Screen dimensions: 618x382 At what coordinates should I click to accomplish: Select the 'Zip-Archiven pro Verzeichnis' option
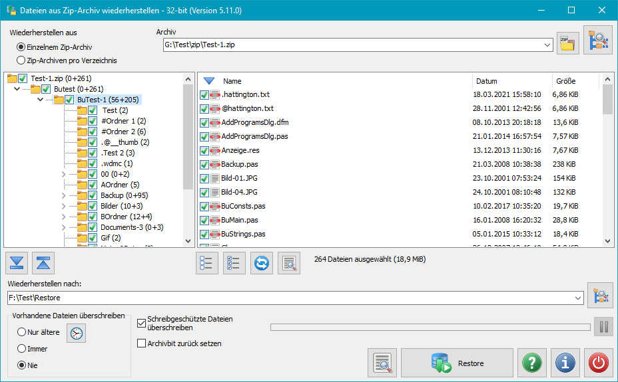(x=21, y=60)
